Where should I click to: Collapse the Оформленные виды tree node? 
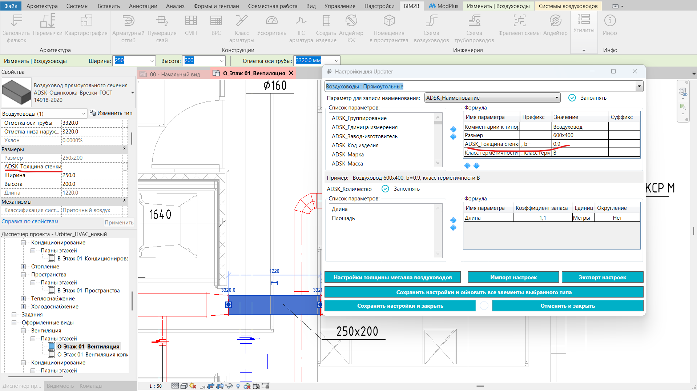[x=14, y=323]
